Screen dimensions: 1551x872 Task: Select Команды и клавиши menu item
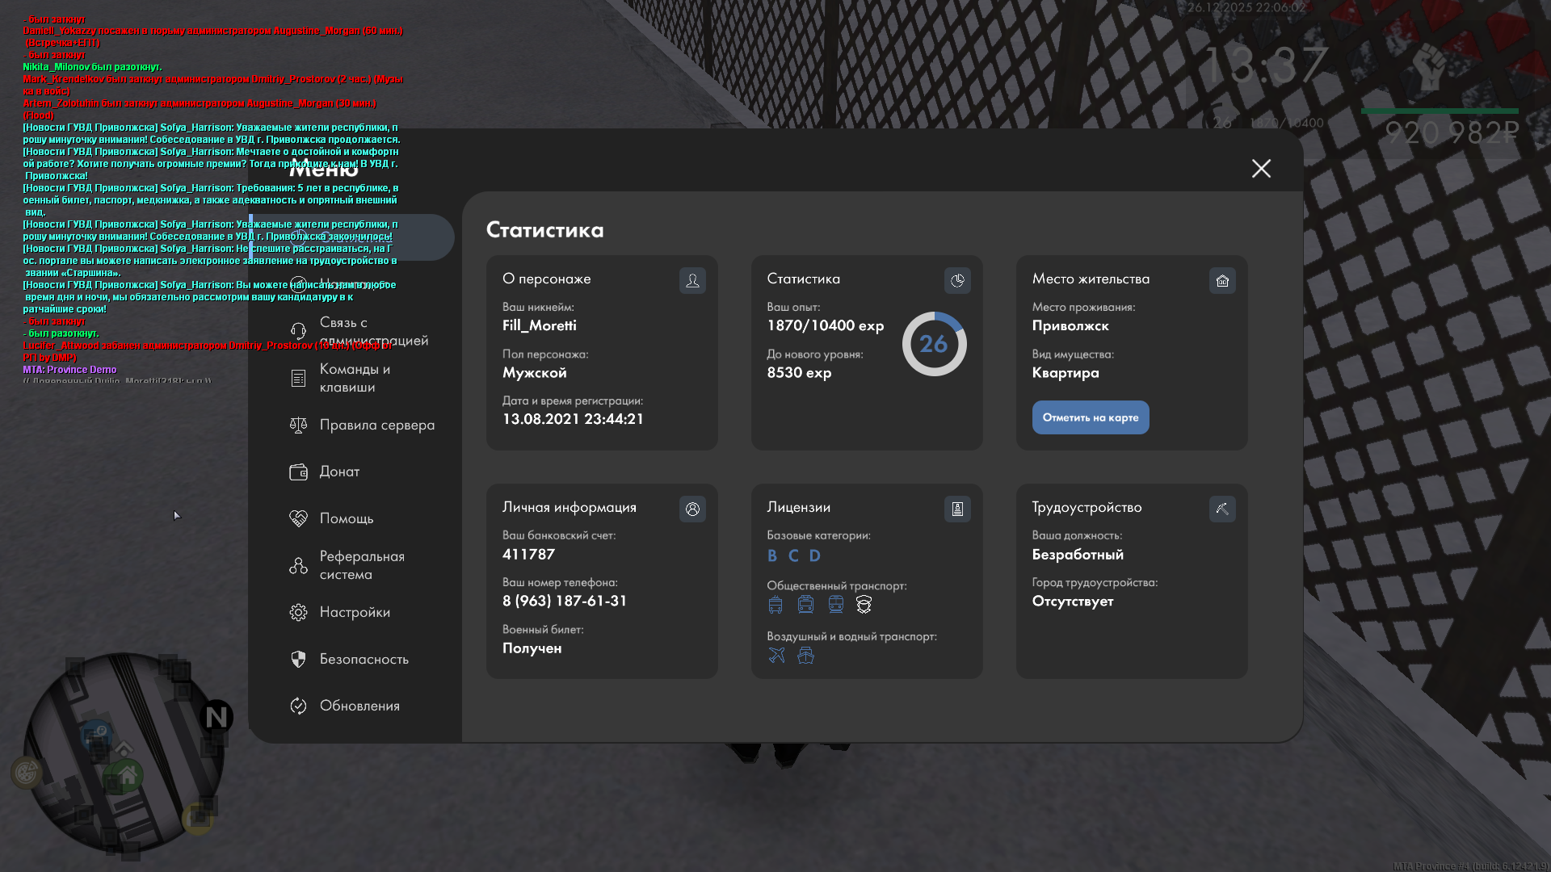[x=355, y=378]
